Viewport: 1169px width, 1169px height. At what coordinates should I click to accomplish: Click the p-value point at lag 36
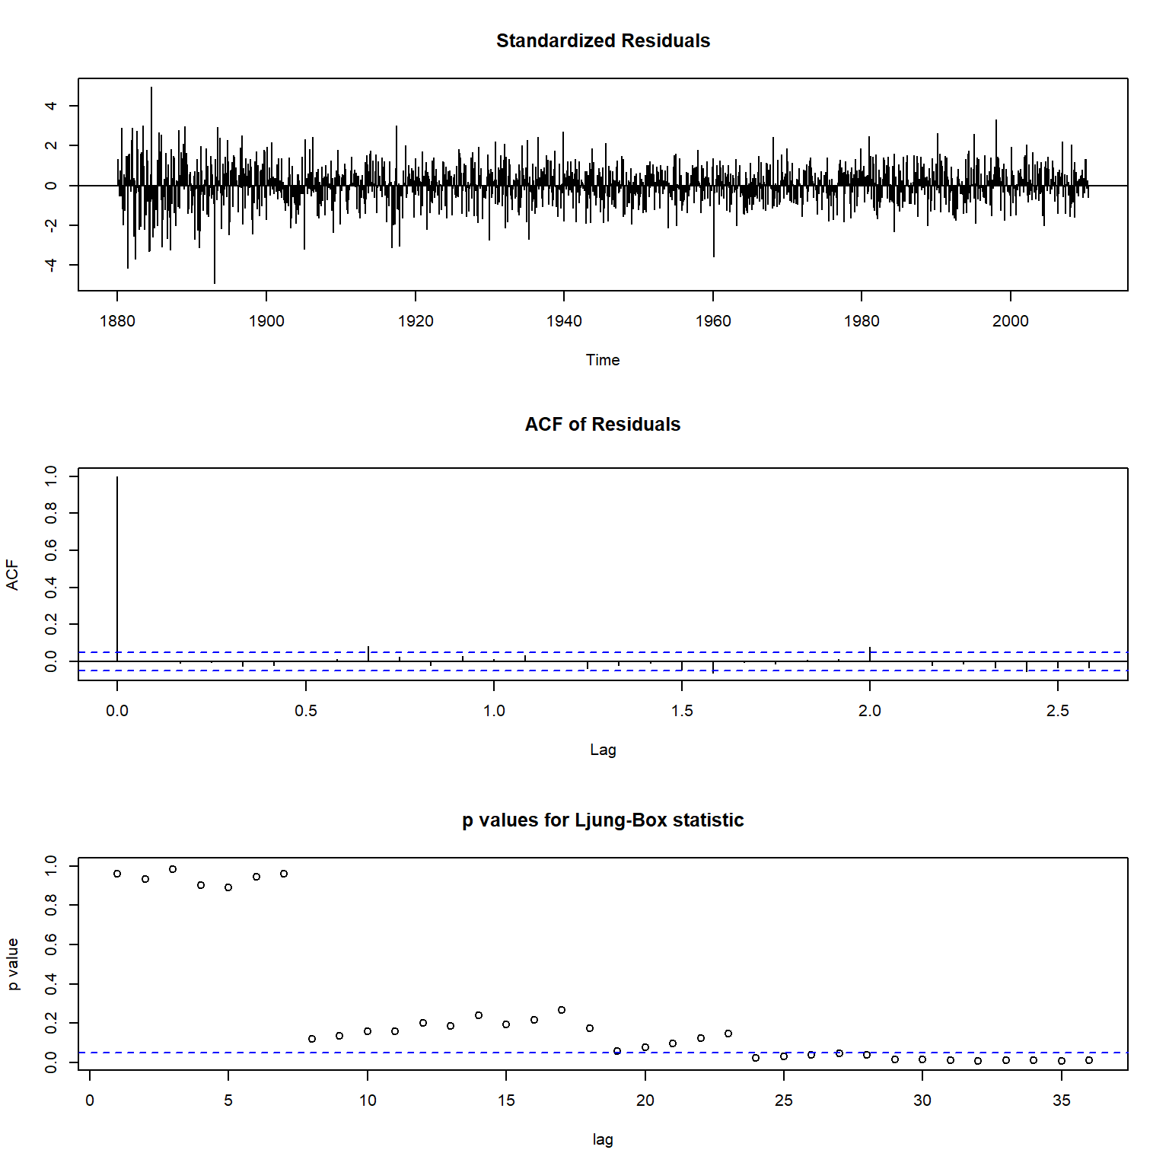point(1089,1060)
